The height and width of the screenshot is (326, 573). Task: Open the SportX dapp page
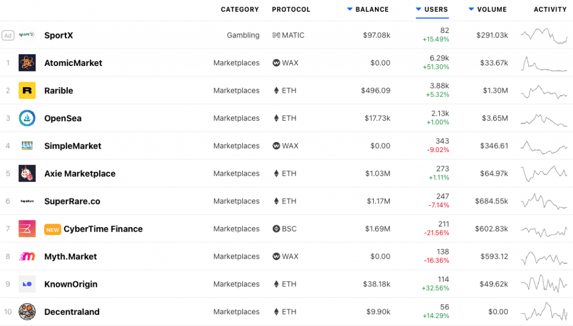[58, 35]
